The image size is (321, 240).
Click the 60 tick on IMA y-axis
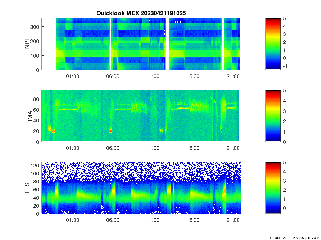tap(36, 110)
